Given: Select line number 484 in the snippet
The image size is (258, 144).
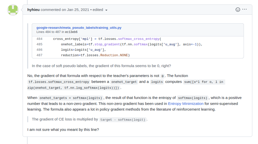Looking at the screenshot, I should point(39,39).
